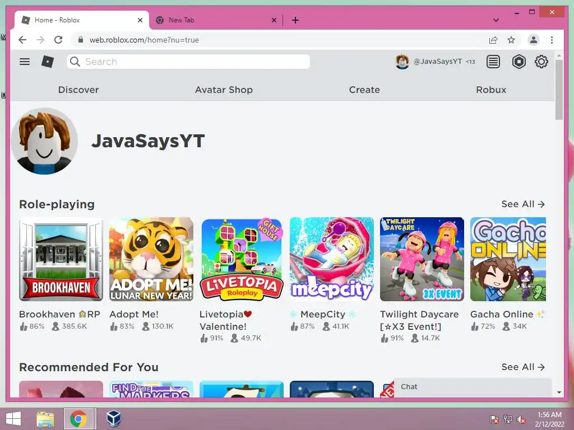Open the notifications feed icon
This screenshot has width=574, height=430.
coord(493,62)
